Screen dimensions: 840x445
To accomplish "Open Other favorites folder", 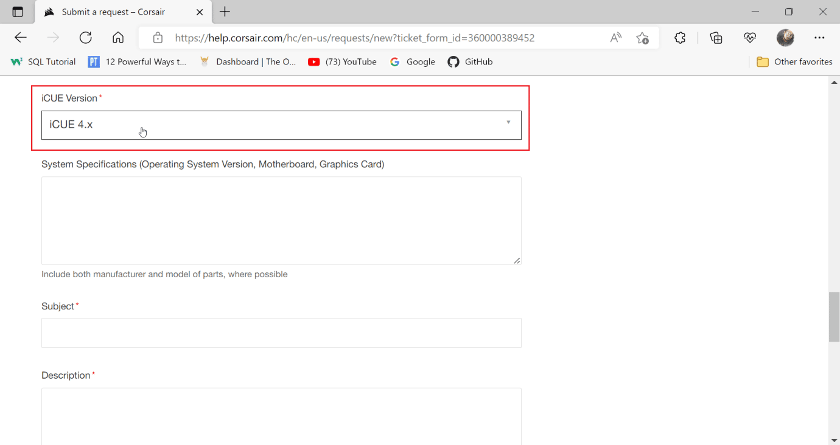I will tap(794, 61).
